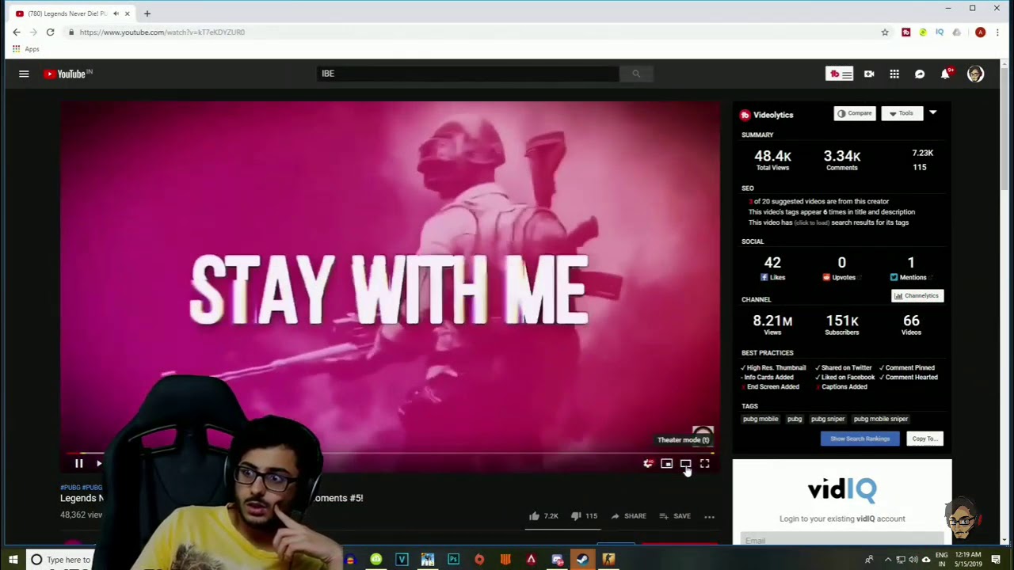
Task: Open Channelytics button
Action: tap(917, 296)
